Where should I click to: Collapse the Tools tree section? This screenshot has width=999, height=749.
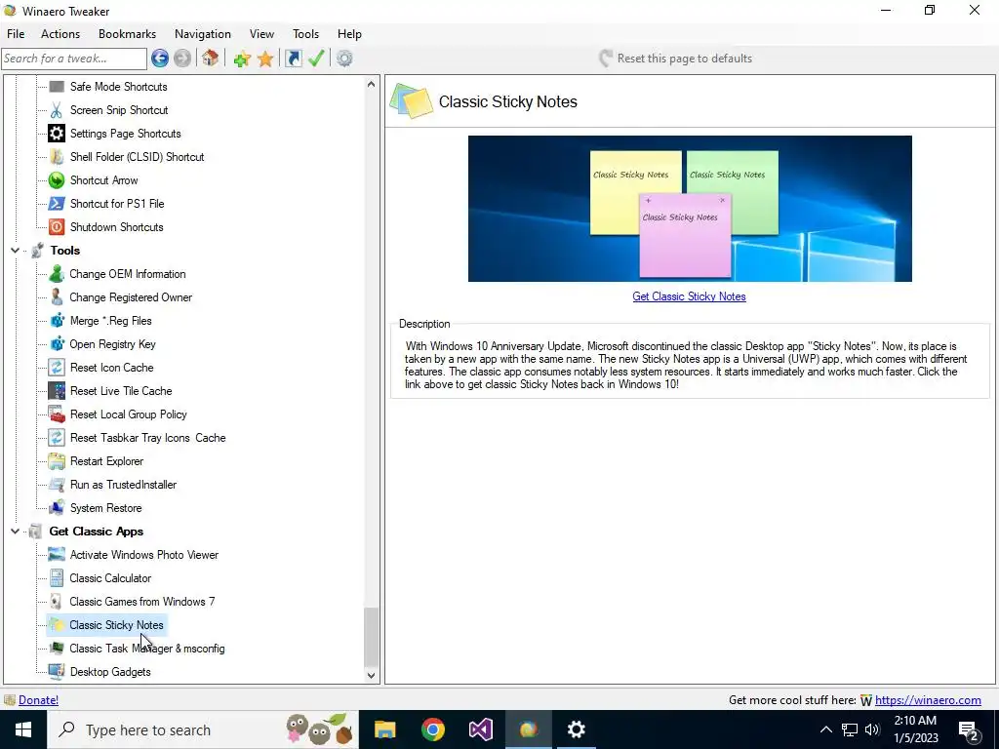[x=15, y=251]
